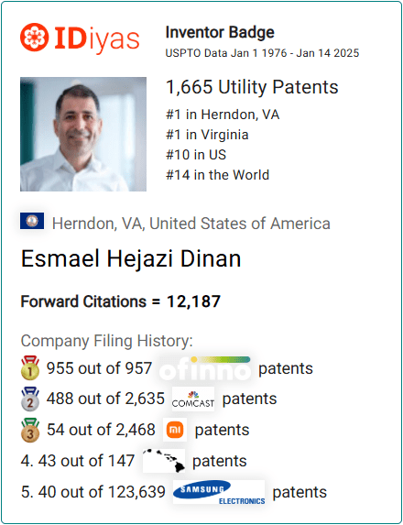Click the silver second-place medal icon
The image size is (403, 525).
30,399
